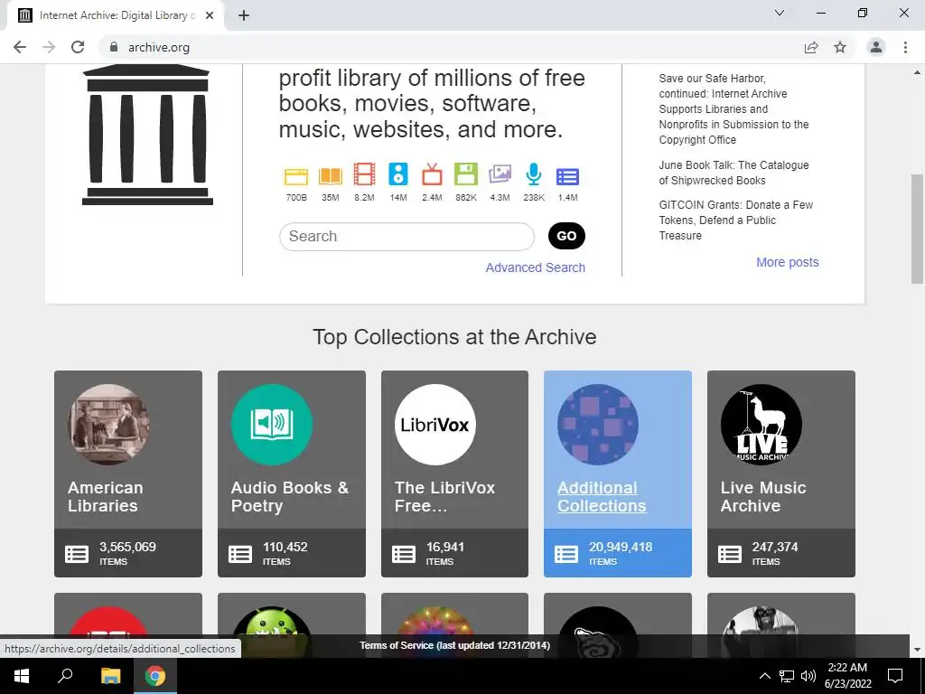Show hidden system tray icons
This screenshot has height=694, width=925.
coord(764,676)
